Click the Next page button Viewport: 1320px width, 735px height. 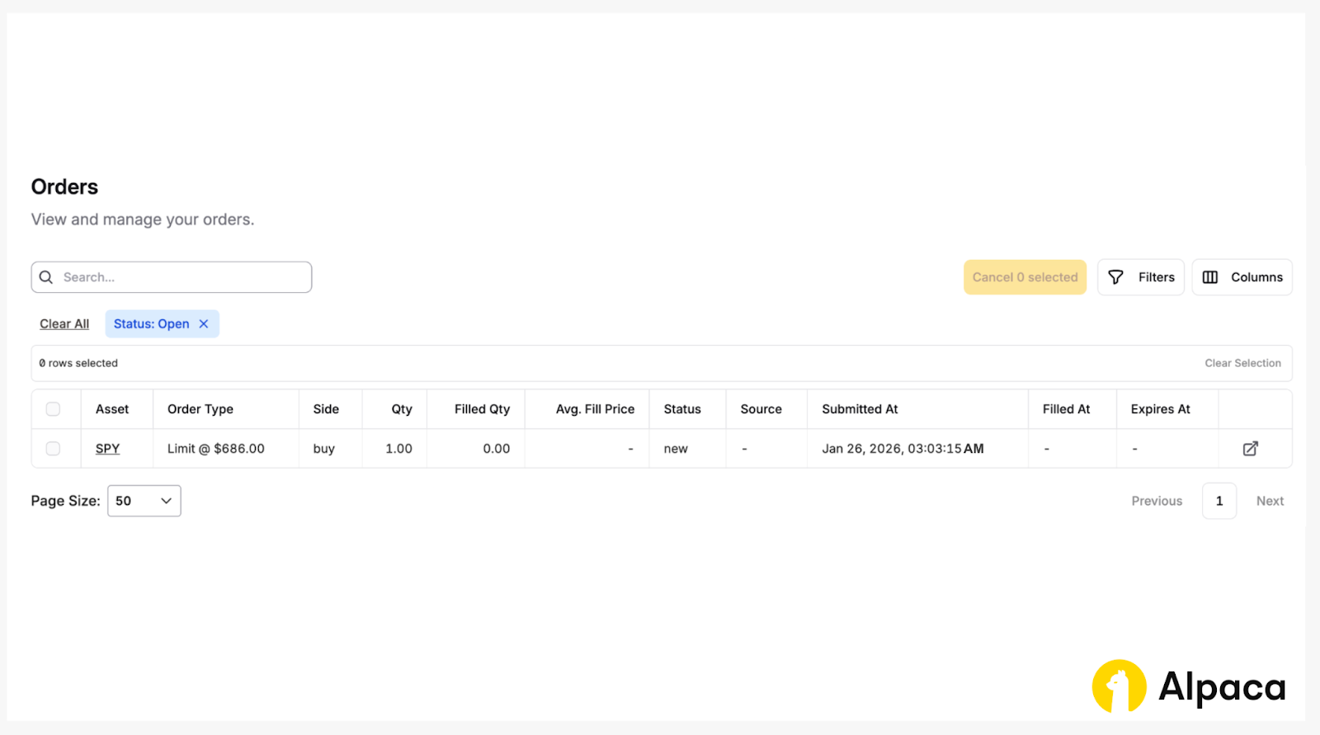(1270, 501)
